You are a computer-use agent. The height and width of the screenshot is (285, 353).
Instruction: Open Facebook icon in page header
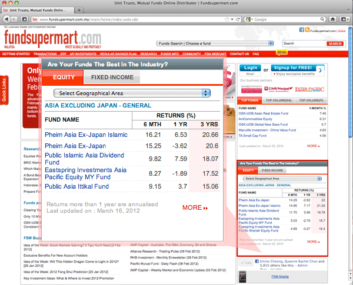coord(301,30)
